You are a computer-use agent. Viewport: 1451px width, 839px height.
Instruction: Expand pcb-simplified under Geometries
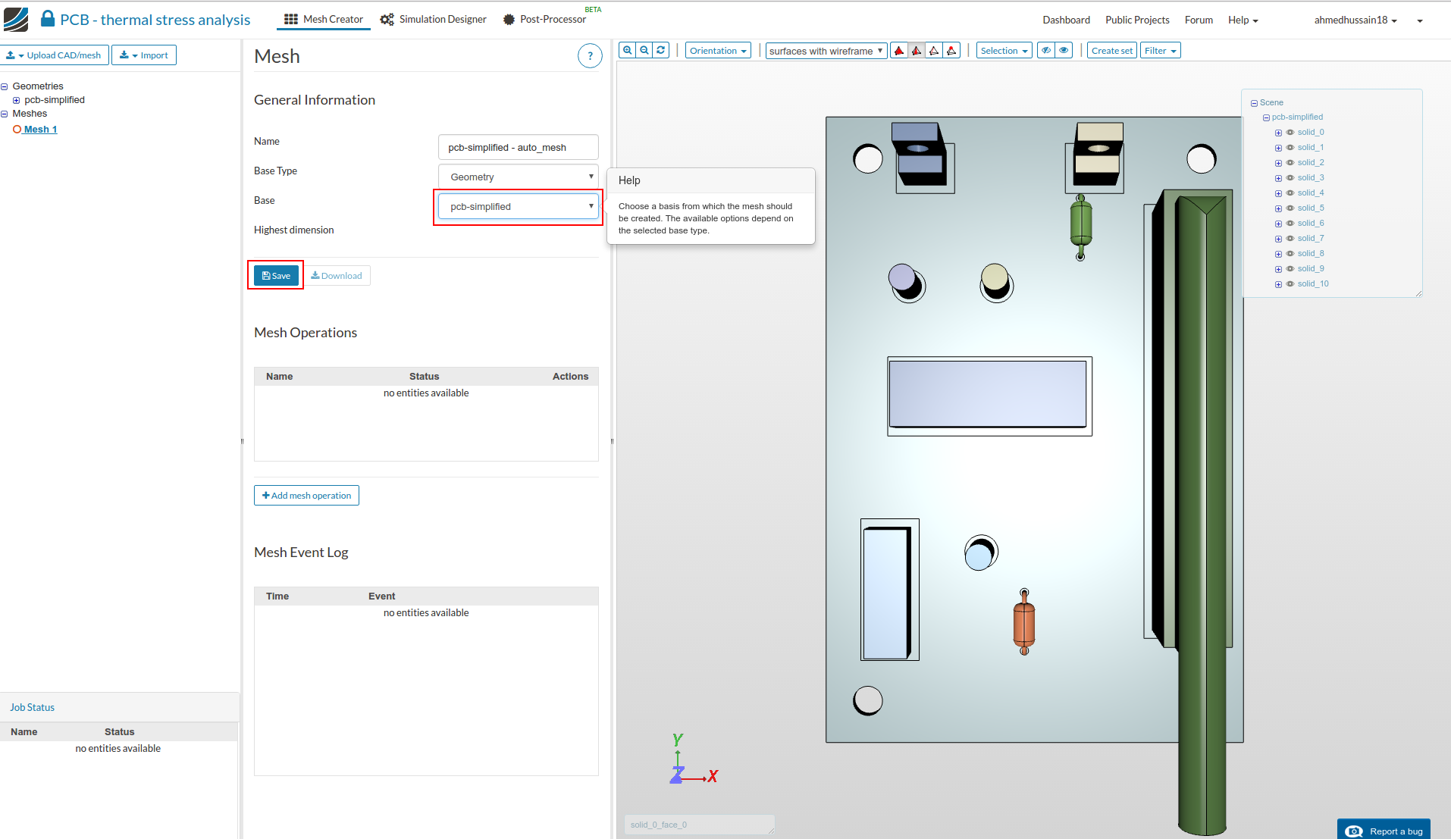click(16, 100)
